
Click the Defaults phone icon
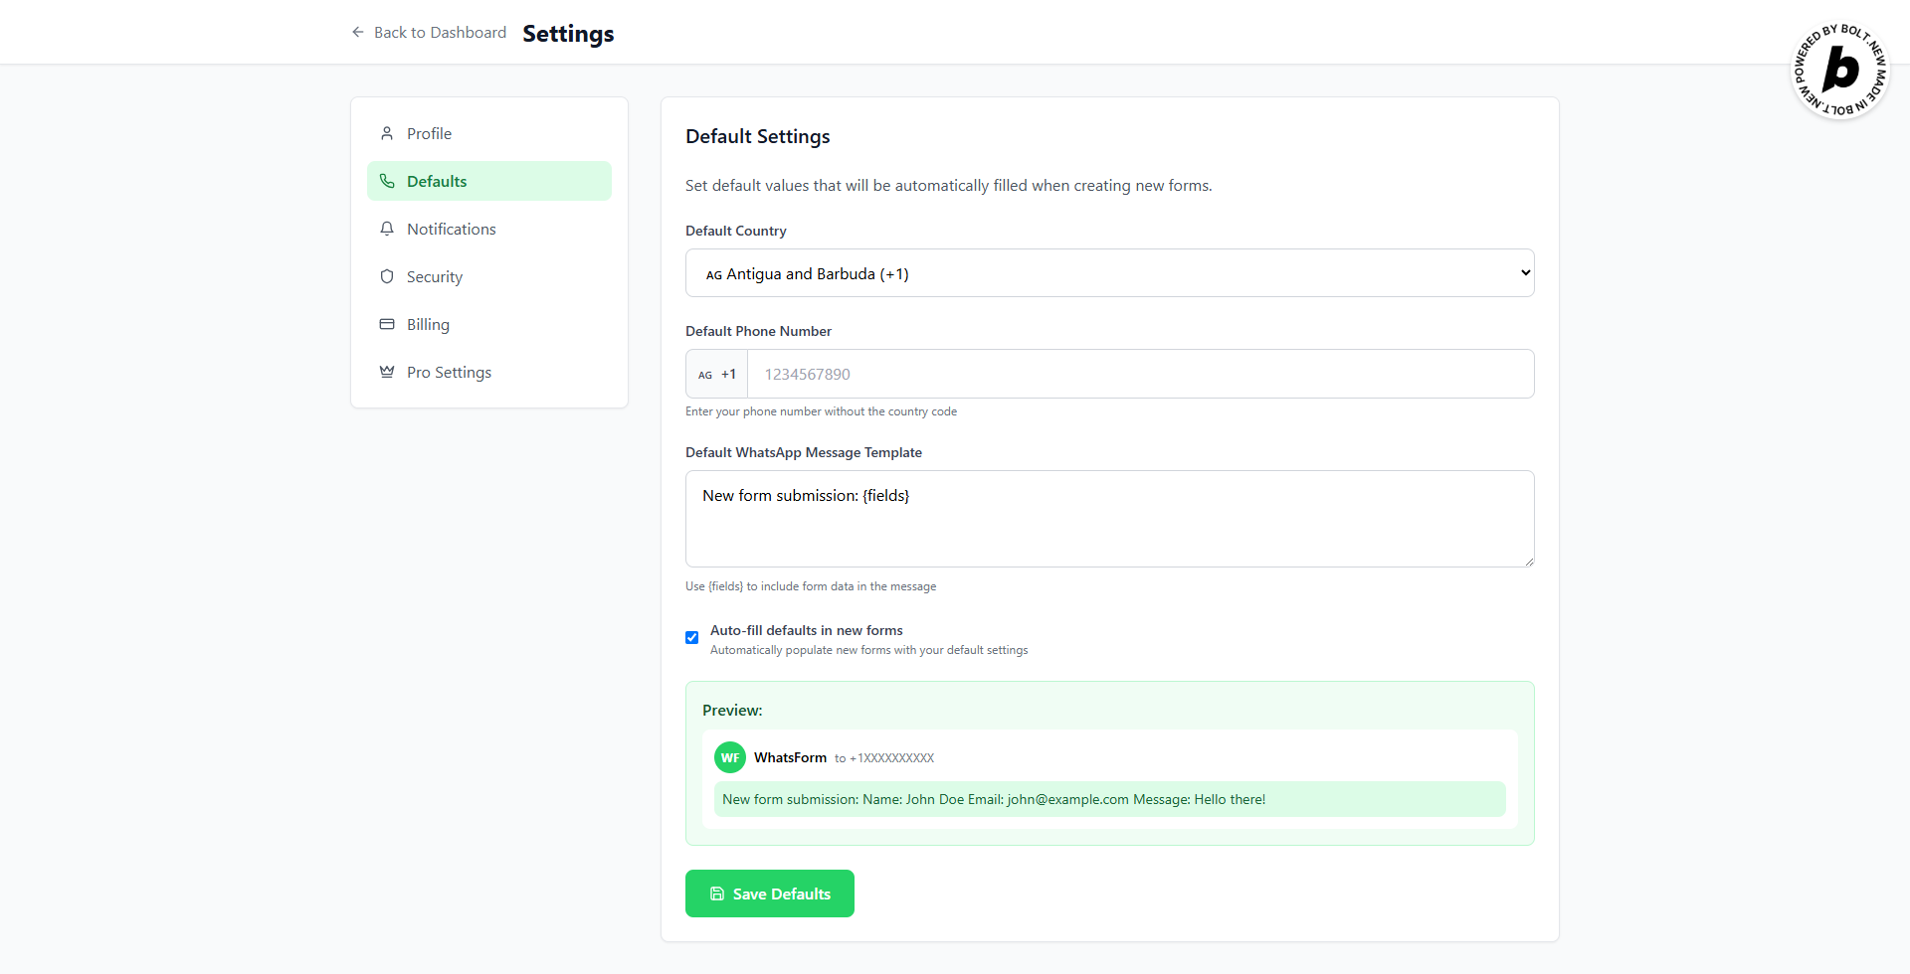(387, 181)
